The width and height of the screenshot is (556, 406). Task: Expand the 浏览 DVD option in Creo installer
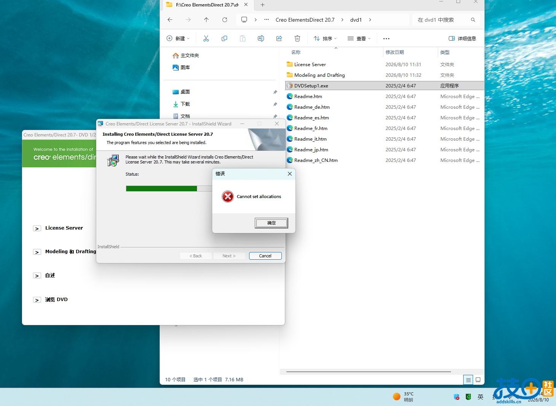[37, 300]
